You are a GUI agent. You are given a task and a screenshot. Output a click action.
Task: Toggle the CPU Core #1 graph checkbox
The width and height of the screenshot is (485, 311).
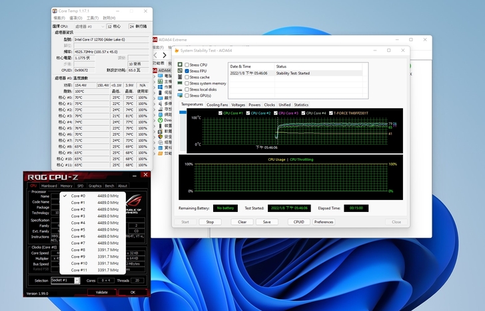tap(221, 113)
